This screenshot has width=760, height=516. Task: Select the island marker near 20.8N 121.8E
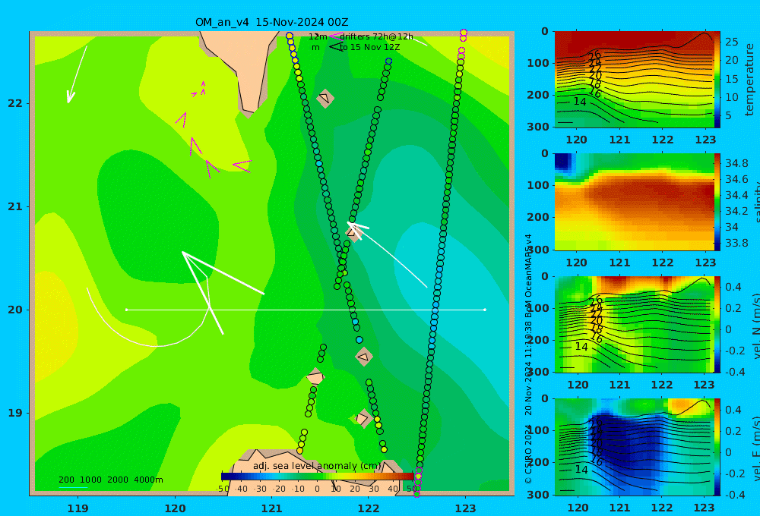(353, 232)
